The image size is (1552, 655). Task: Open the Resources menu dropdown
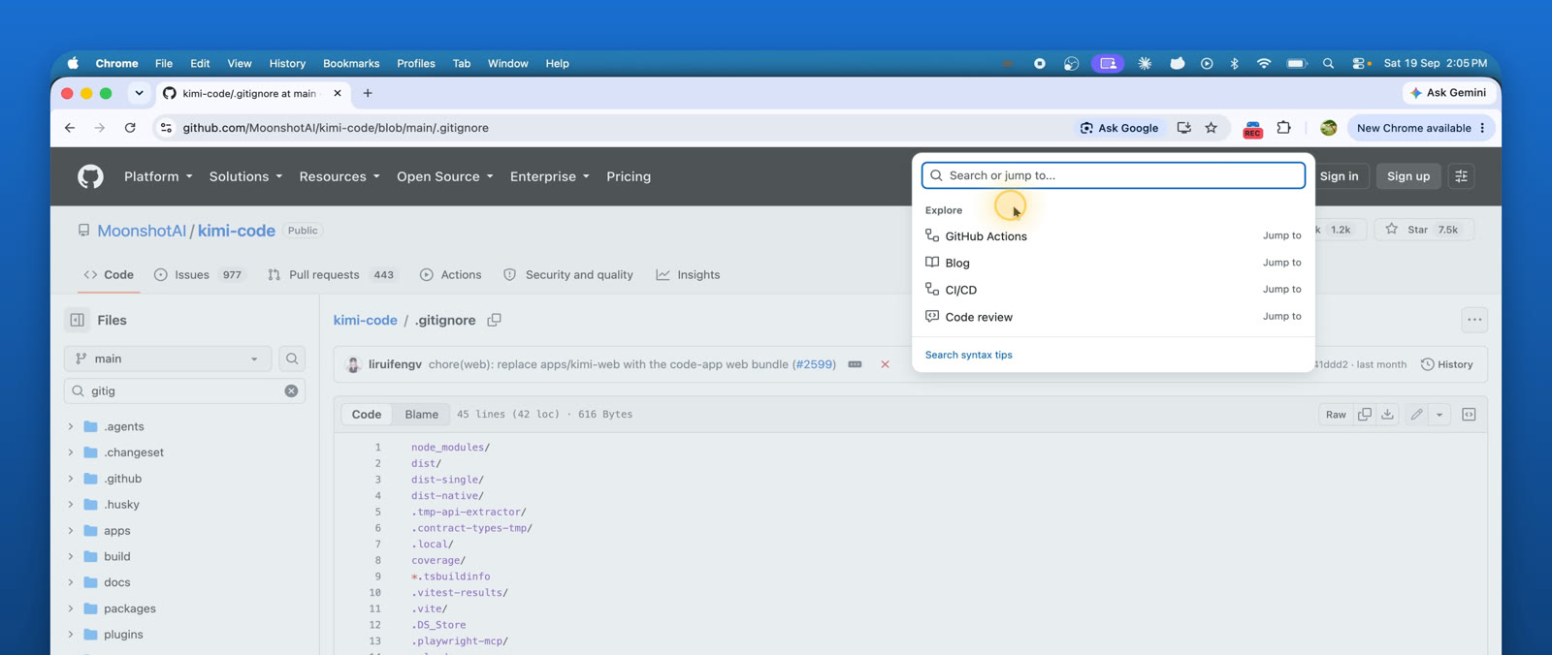(x=339, y=176)
